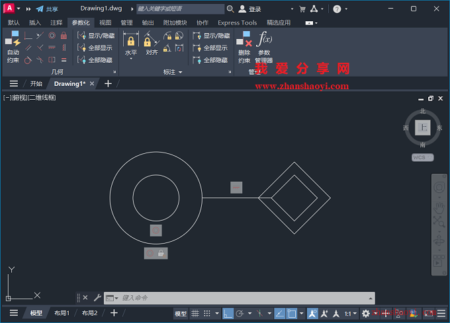
Task: Select the Collinear constraint icon
Action: click(x=40, y=36)
